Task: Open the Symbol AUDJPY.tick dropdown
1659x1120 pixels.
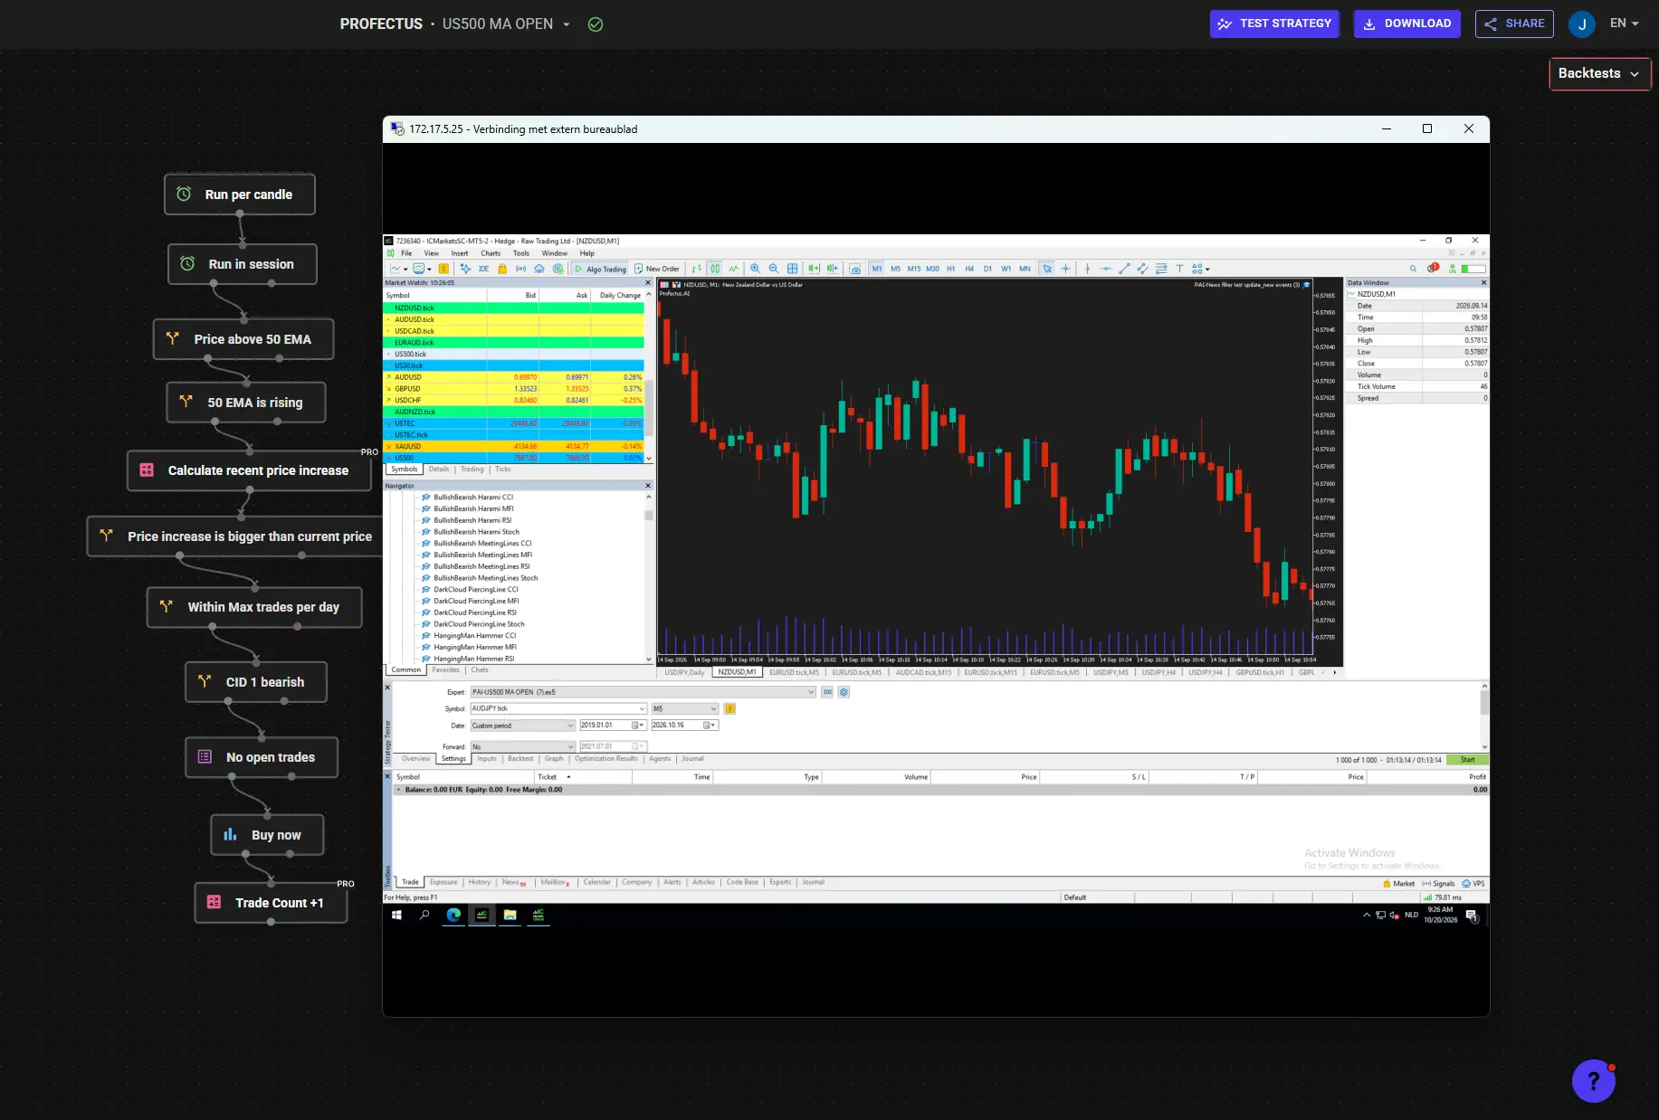Action: click(x=558, y=708)
